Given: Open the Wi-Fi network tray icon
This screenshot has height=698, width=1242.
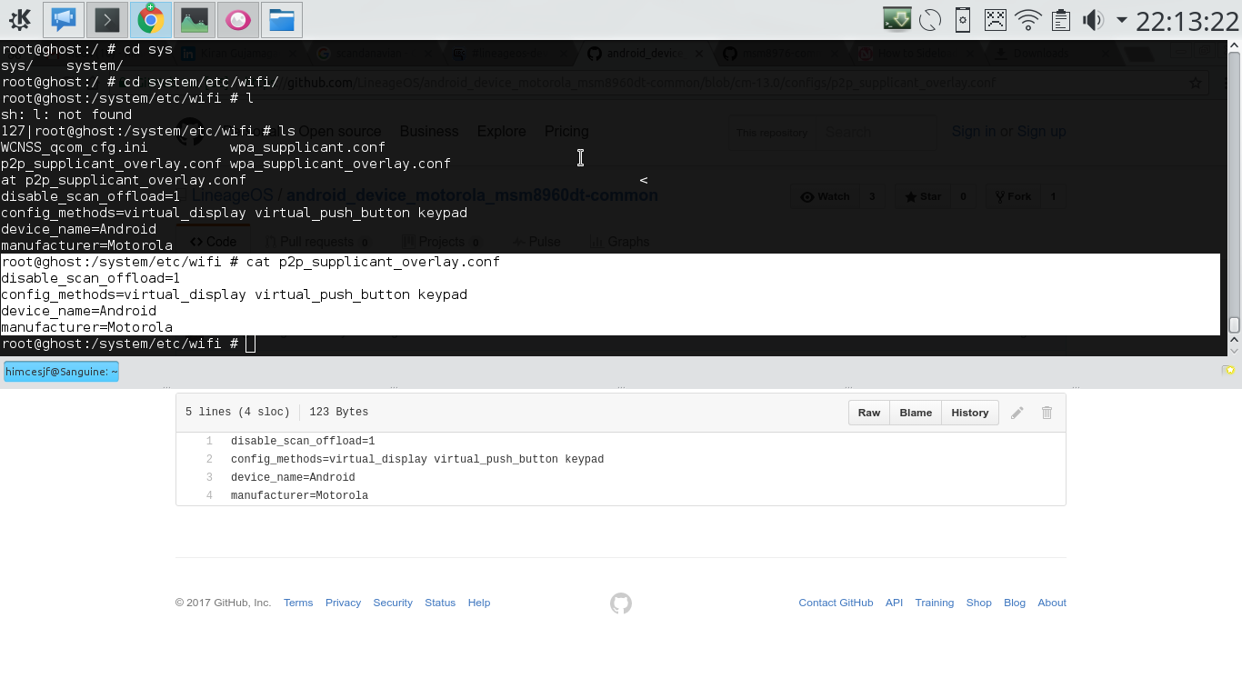Looking at the screenshot, I should coord(1028,19).
